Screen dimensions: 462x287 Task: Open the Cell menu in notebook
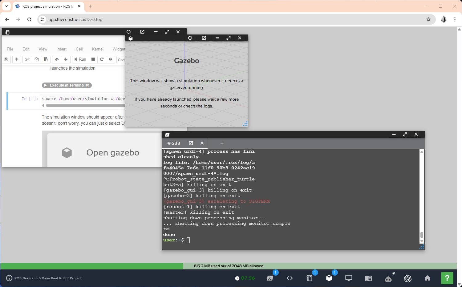coord(79,49)
